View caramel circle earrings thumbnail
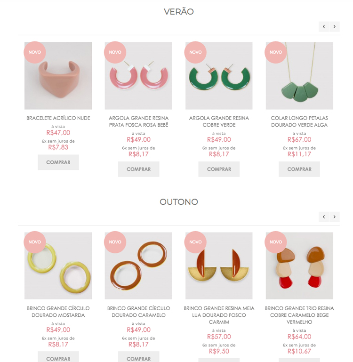The height and width of the screenshot is (362, 353). (138, 265)
